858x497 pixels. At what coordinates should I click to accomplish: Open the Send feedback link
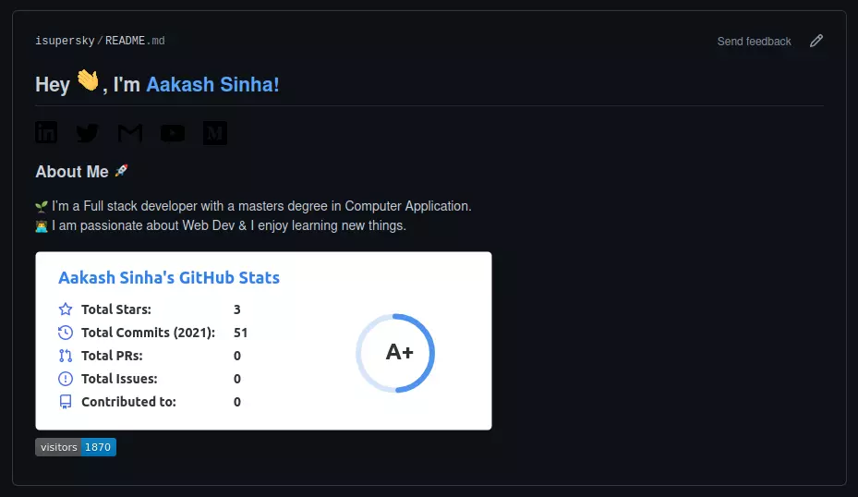754,41
